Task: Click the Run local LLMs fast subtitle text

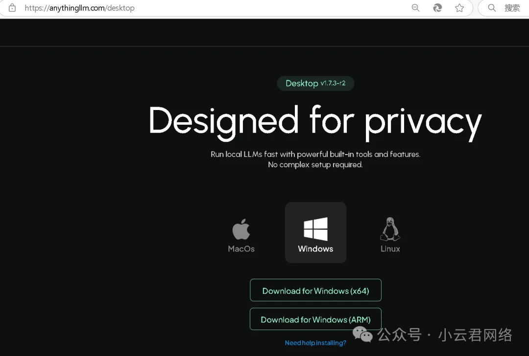Action: click(315, 154)
